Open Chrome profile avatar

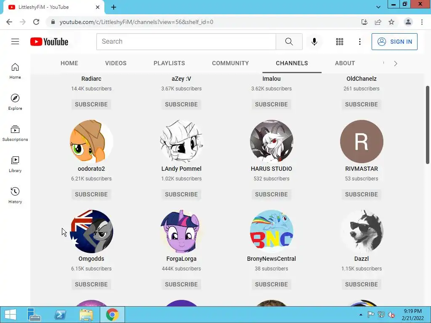(408, 22)
